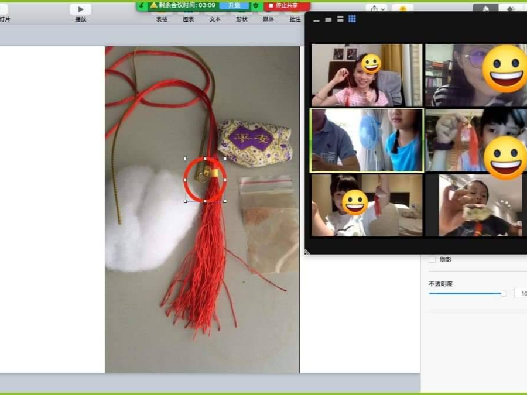Image resolution: width=527 pixels, height=395 pixels.
Task: Click the opacity percentage input field
Action: pos(520,293)
